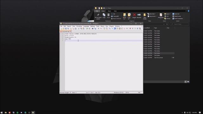Switch Explorer to large icons view toggle

coord(188,82)
